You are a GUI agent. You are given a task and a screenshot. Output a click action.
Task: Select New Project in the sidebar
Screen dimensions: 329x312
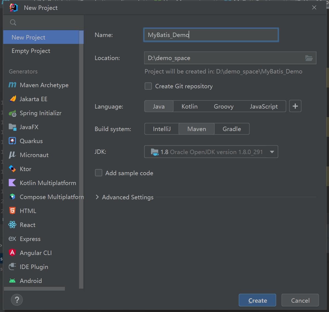[x=41, y=37]
